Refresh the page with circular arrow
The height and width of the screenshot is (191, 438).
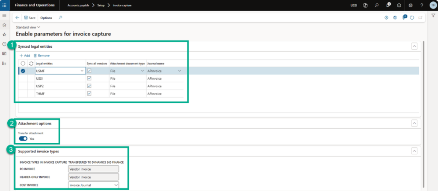point(412,17)
